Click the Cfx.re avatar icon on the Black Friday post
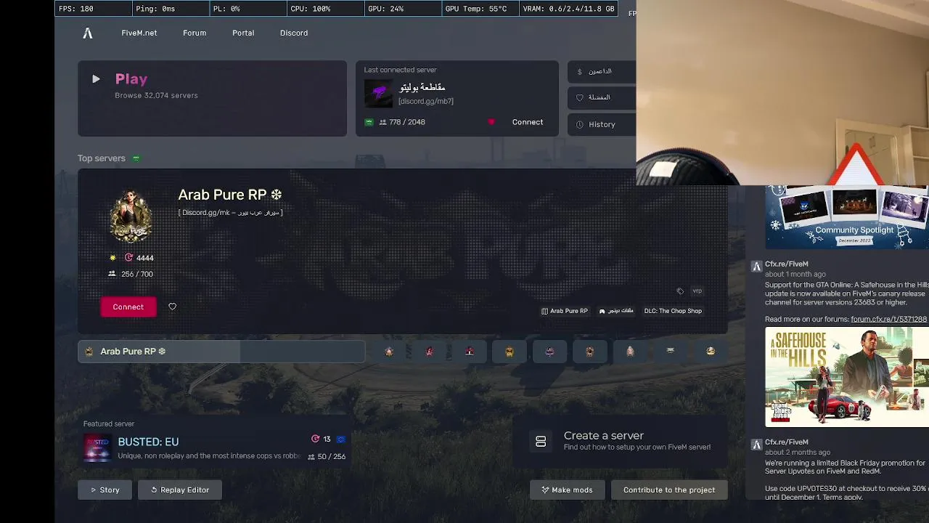Screen dimensions: 929x523 [x=756, y=445]
